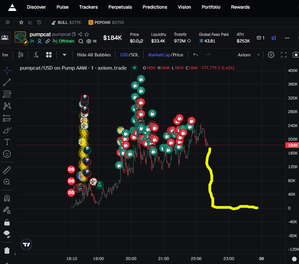Click the chart status indicator dot

click(x=135, y=68)
